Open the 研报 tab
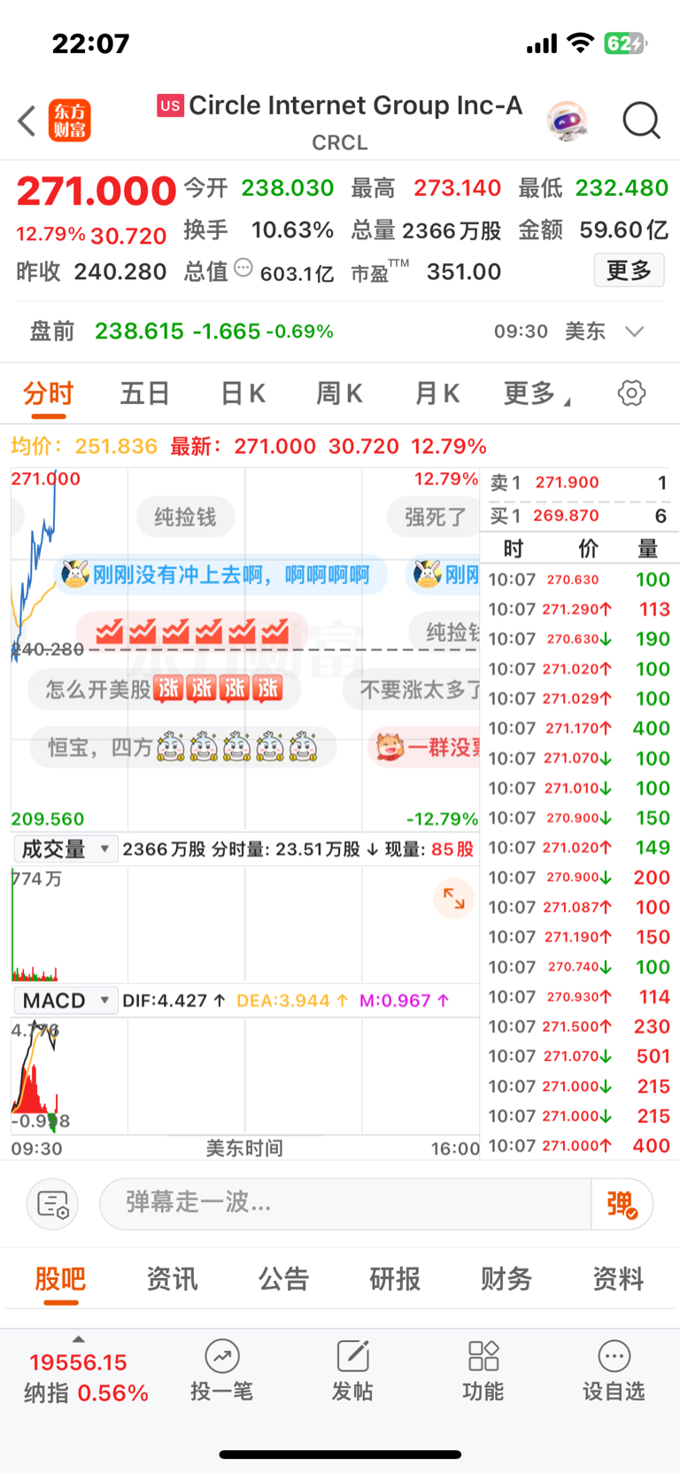The height and width of the screenshot is (1474, 680). pyautogui.click(x=395, y=1279)
